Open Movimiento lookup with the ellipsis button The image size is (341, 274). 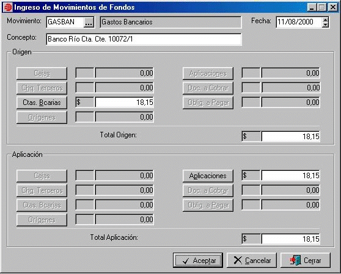pyautogui.click(x=89, y=22)
